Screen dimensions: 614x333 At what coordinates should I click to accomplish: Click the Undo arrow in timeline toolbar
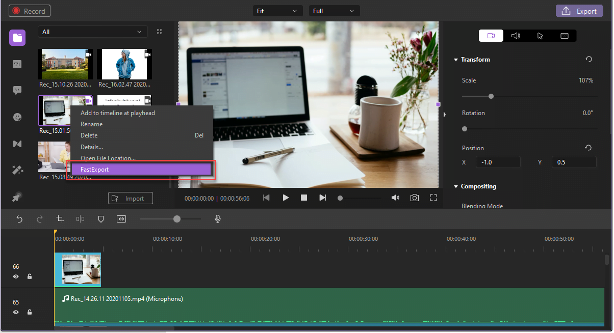pos(19,219)
